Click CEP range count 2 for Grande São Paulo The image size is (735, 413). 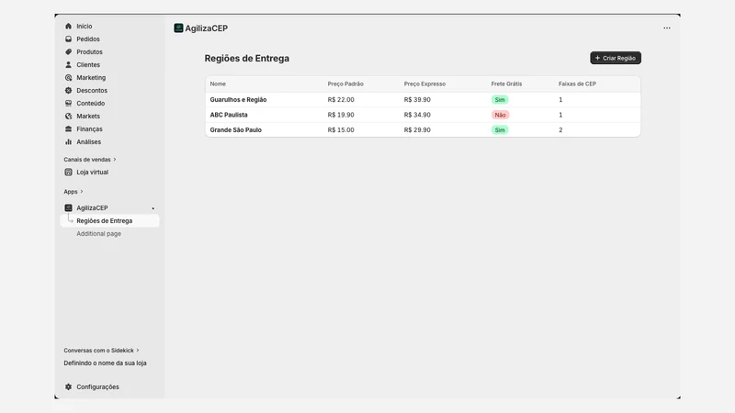[x=560, y=129]
